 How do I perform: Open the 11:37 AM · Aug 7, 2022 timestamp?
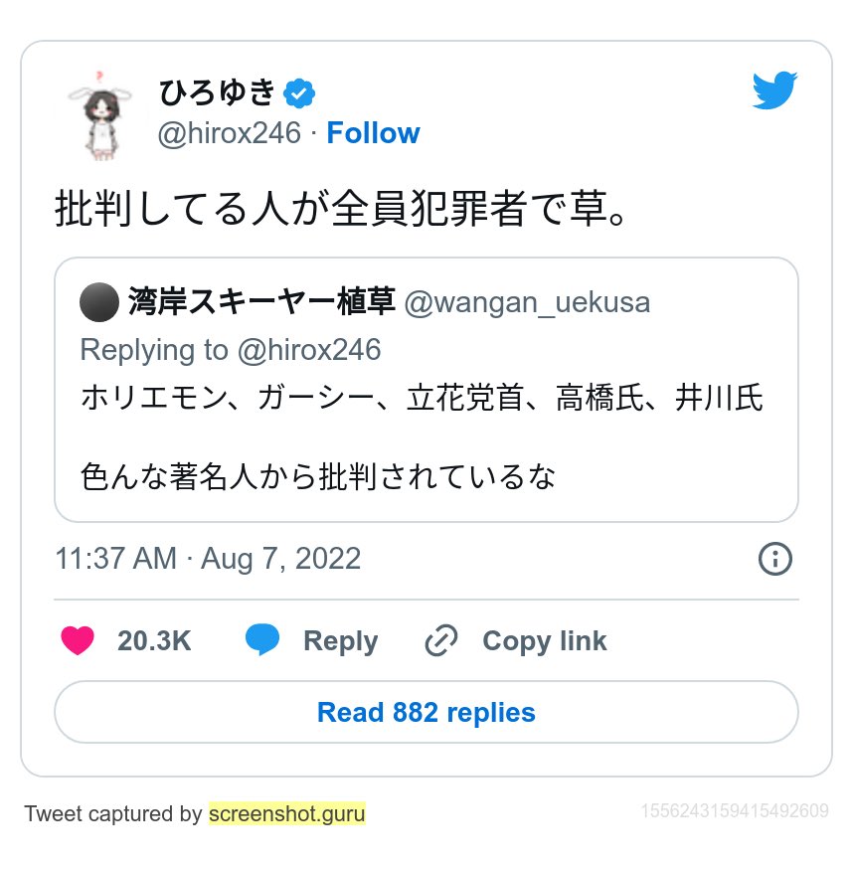coord(208,558)
